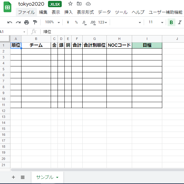Toggle italic formatting
This screenshot has height=184, width=184.
coord(180,22)
